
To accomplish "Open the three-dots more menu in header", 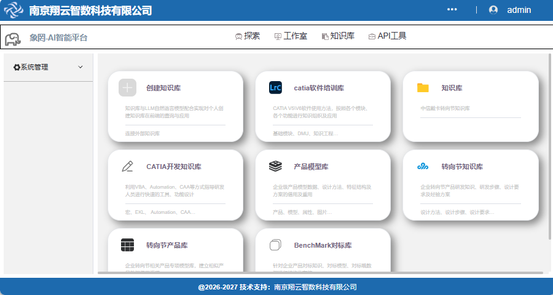I will (452, 10).
